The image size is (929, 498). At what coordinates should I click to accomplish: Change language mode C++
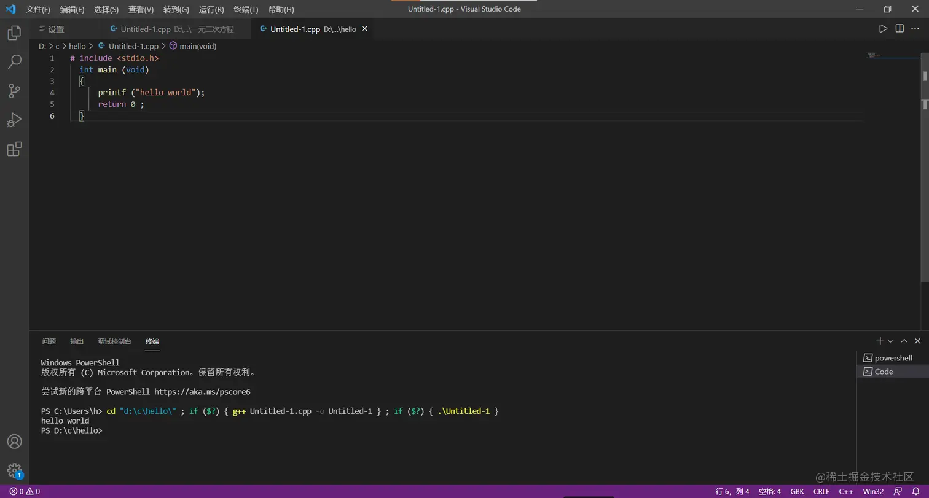click(846, 491)
